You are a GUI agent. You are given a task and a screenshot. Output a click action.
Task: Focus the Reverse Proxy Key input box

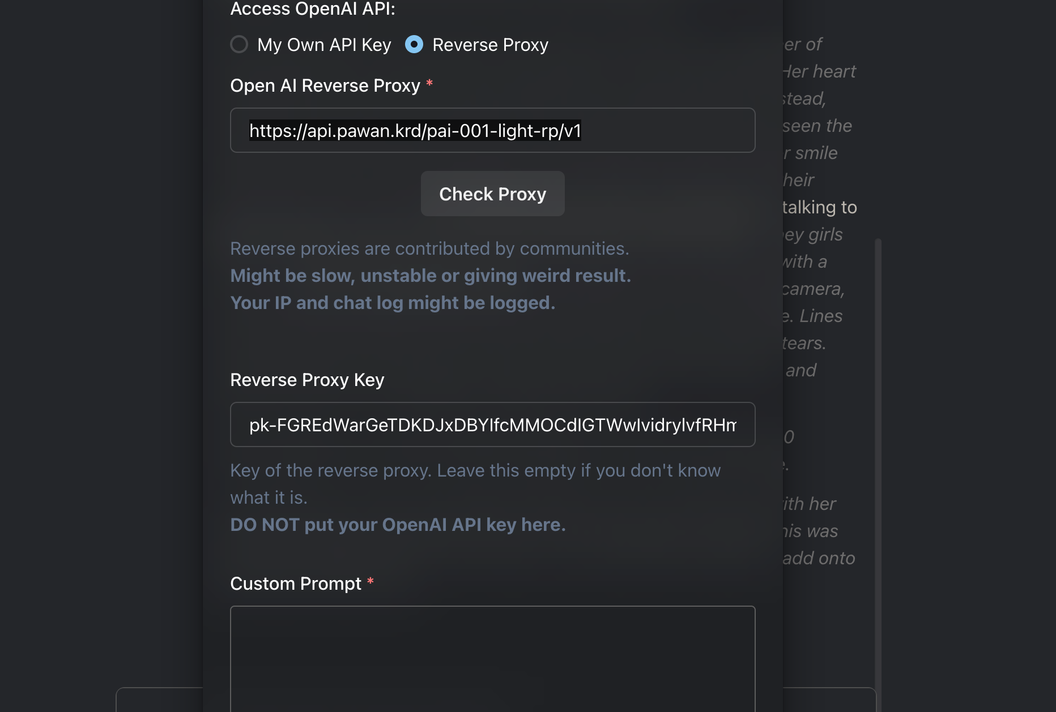[x=492, y=424]
